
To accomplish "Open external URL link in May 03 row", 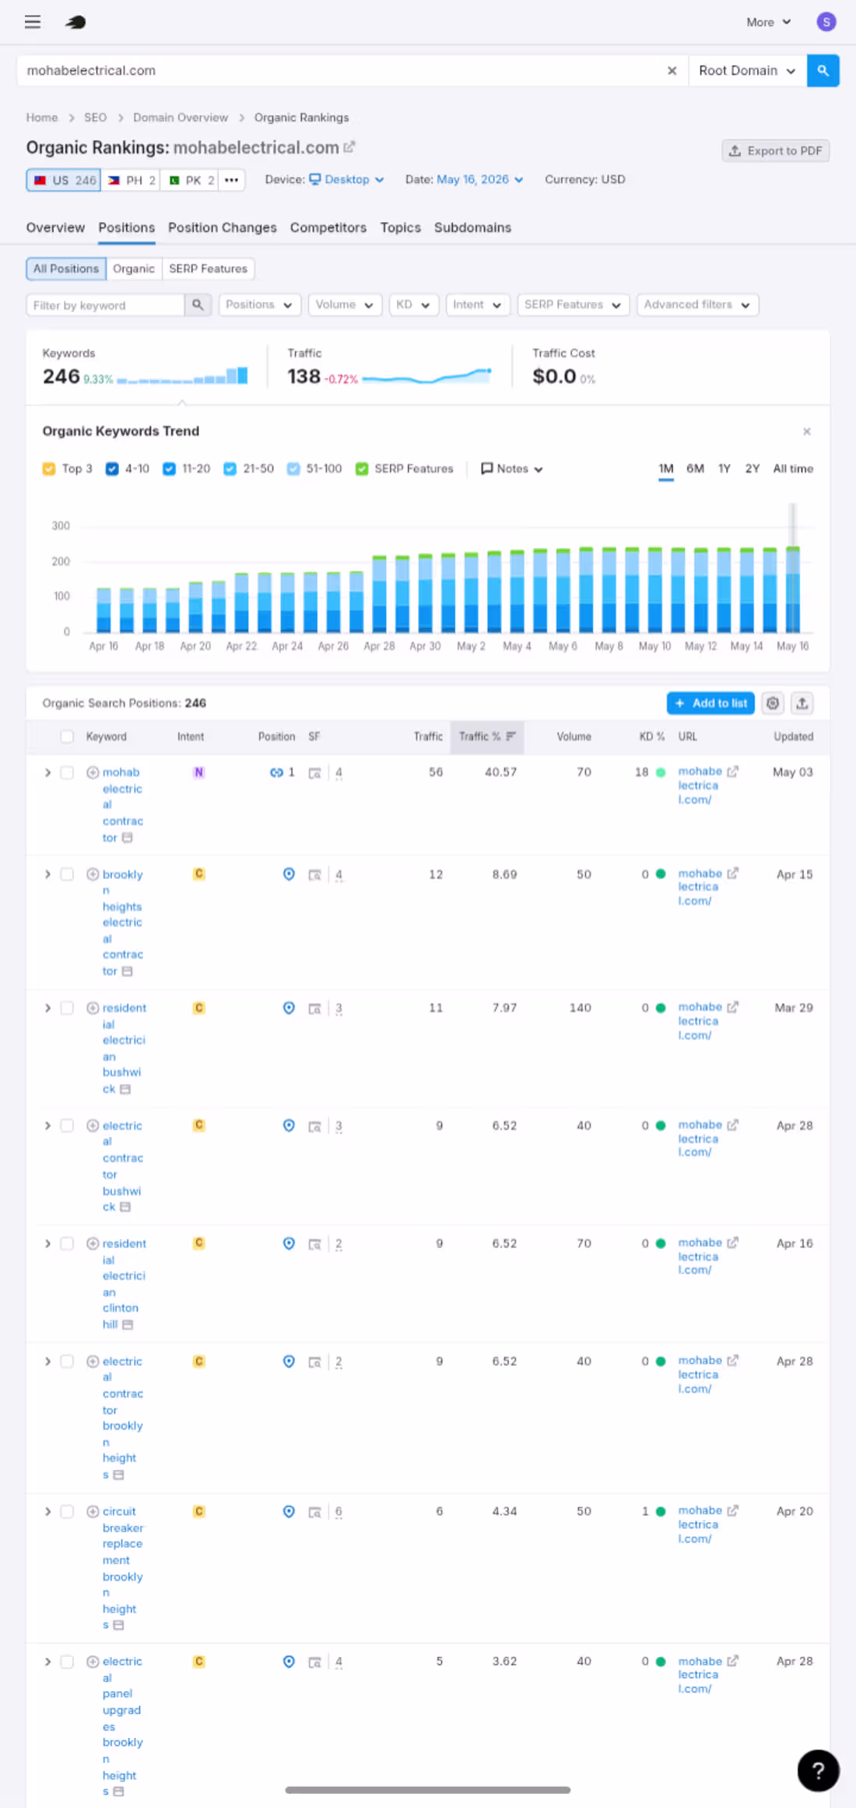I will click(x=732, y=772).
